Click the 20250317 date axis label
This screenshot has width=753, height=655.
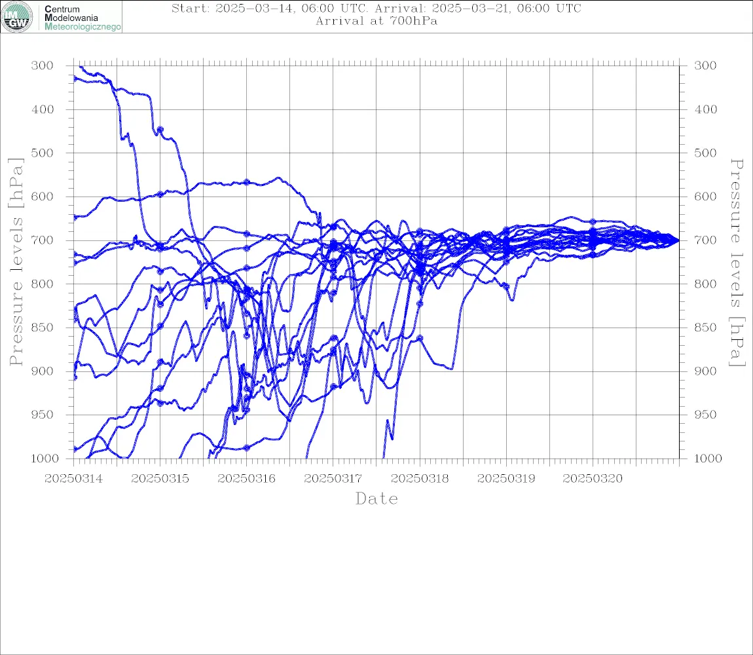click(333, 479)
